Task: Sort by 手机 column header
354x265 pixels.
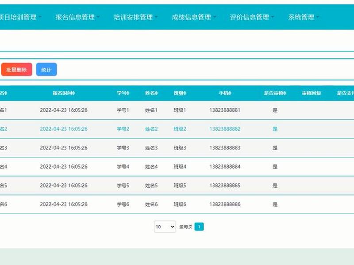Action: click(225, 93)
